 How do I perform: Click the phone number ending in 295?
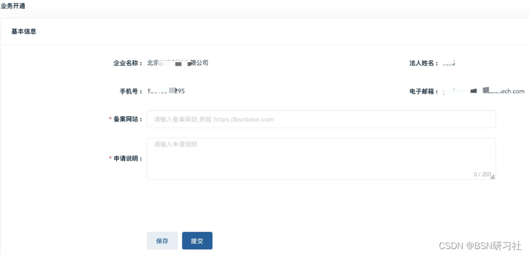[x=166, y=91]
